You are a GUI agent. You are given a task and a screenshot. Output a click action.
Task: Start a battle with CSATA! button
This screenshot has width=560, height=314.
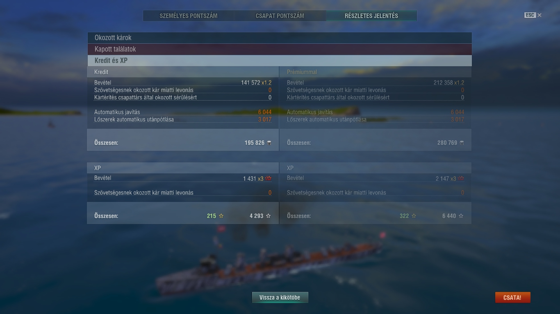[512, 298]
